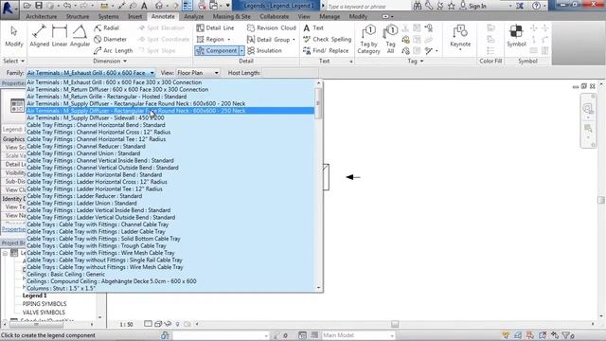
Task: Expand the Component dropdown arrow
Action: [242, 50]
